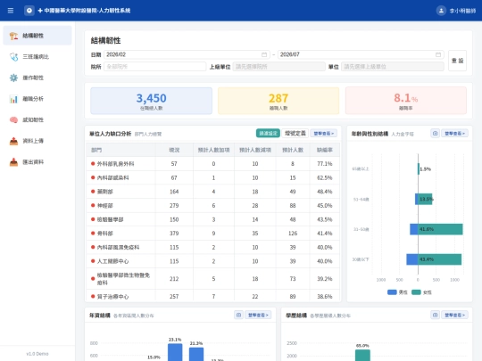Click the 62.5% vacancy rate cell
Screen dimensions: 482x361
pos(325,177)
